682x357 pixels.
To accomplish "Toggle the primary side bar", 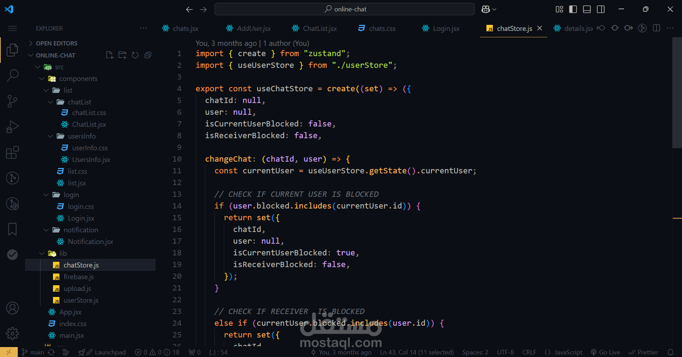I will 573,9.
